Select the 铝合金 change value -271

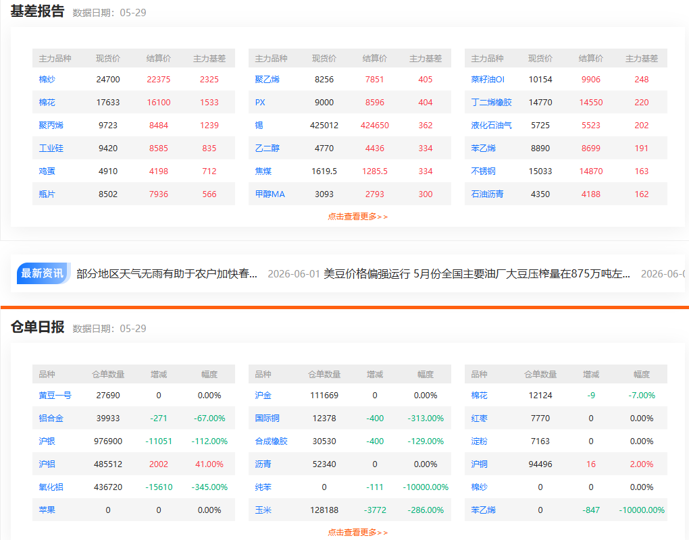159,418
